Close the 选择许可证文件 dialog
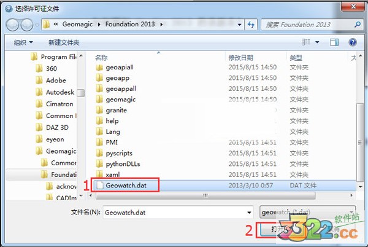The height and width of the screenshot is (247, 368). [353, 7]
